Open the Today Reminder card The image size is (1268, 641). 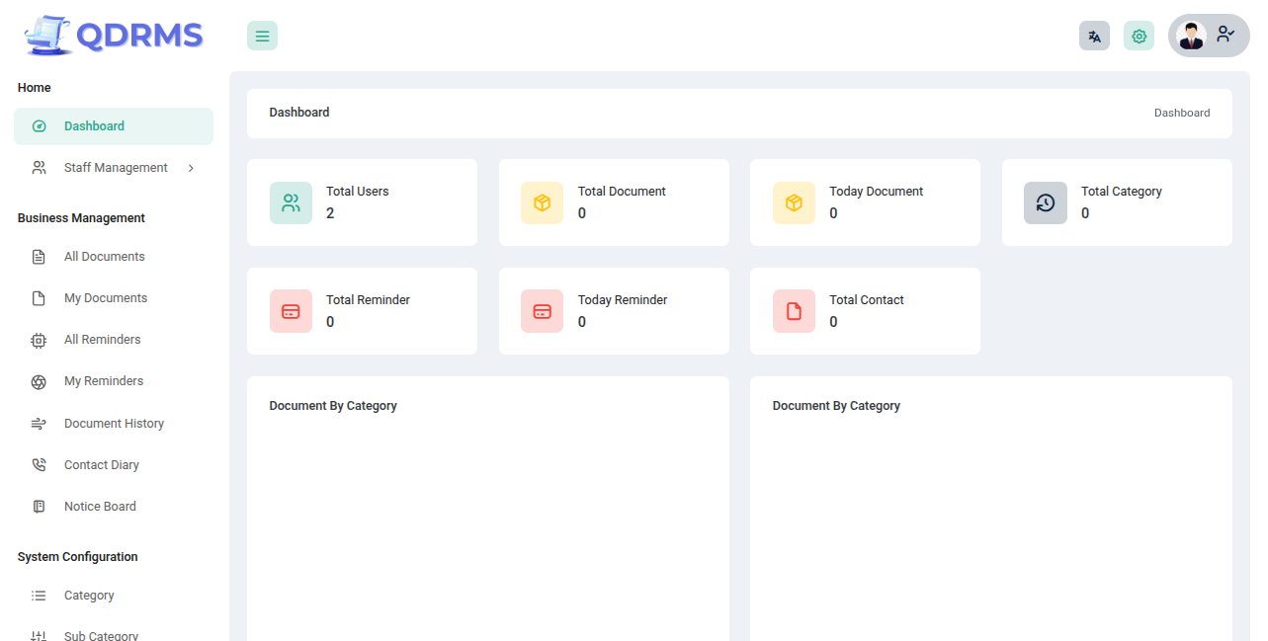coord(613,310)
